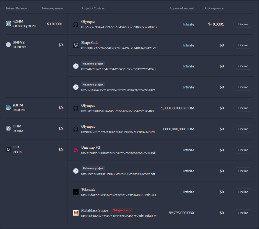Open the Olympus OHM contract address 0xc8c436271f

pyautogui.click(x=118, y=132)
